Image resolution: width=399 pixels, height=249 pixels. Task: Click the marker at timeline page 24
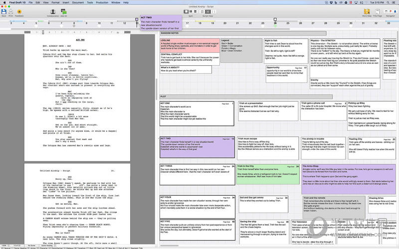[x=275, y=19]
